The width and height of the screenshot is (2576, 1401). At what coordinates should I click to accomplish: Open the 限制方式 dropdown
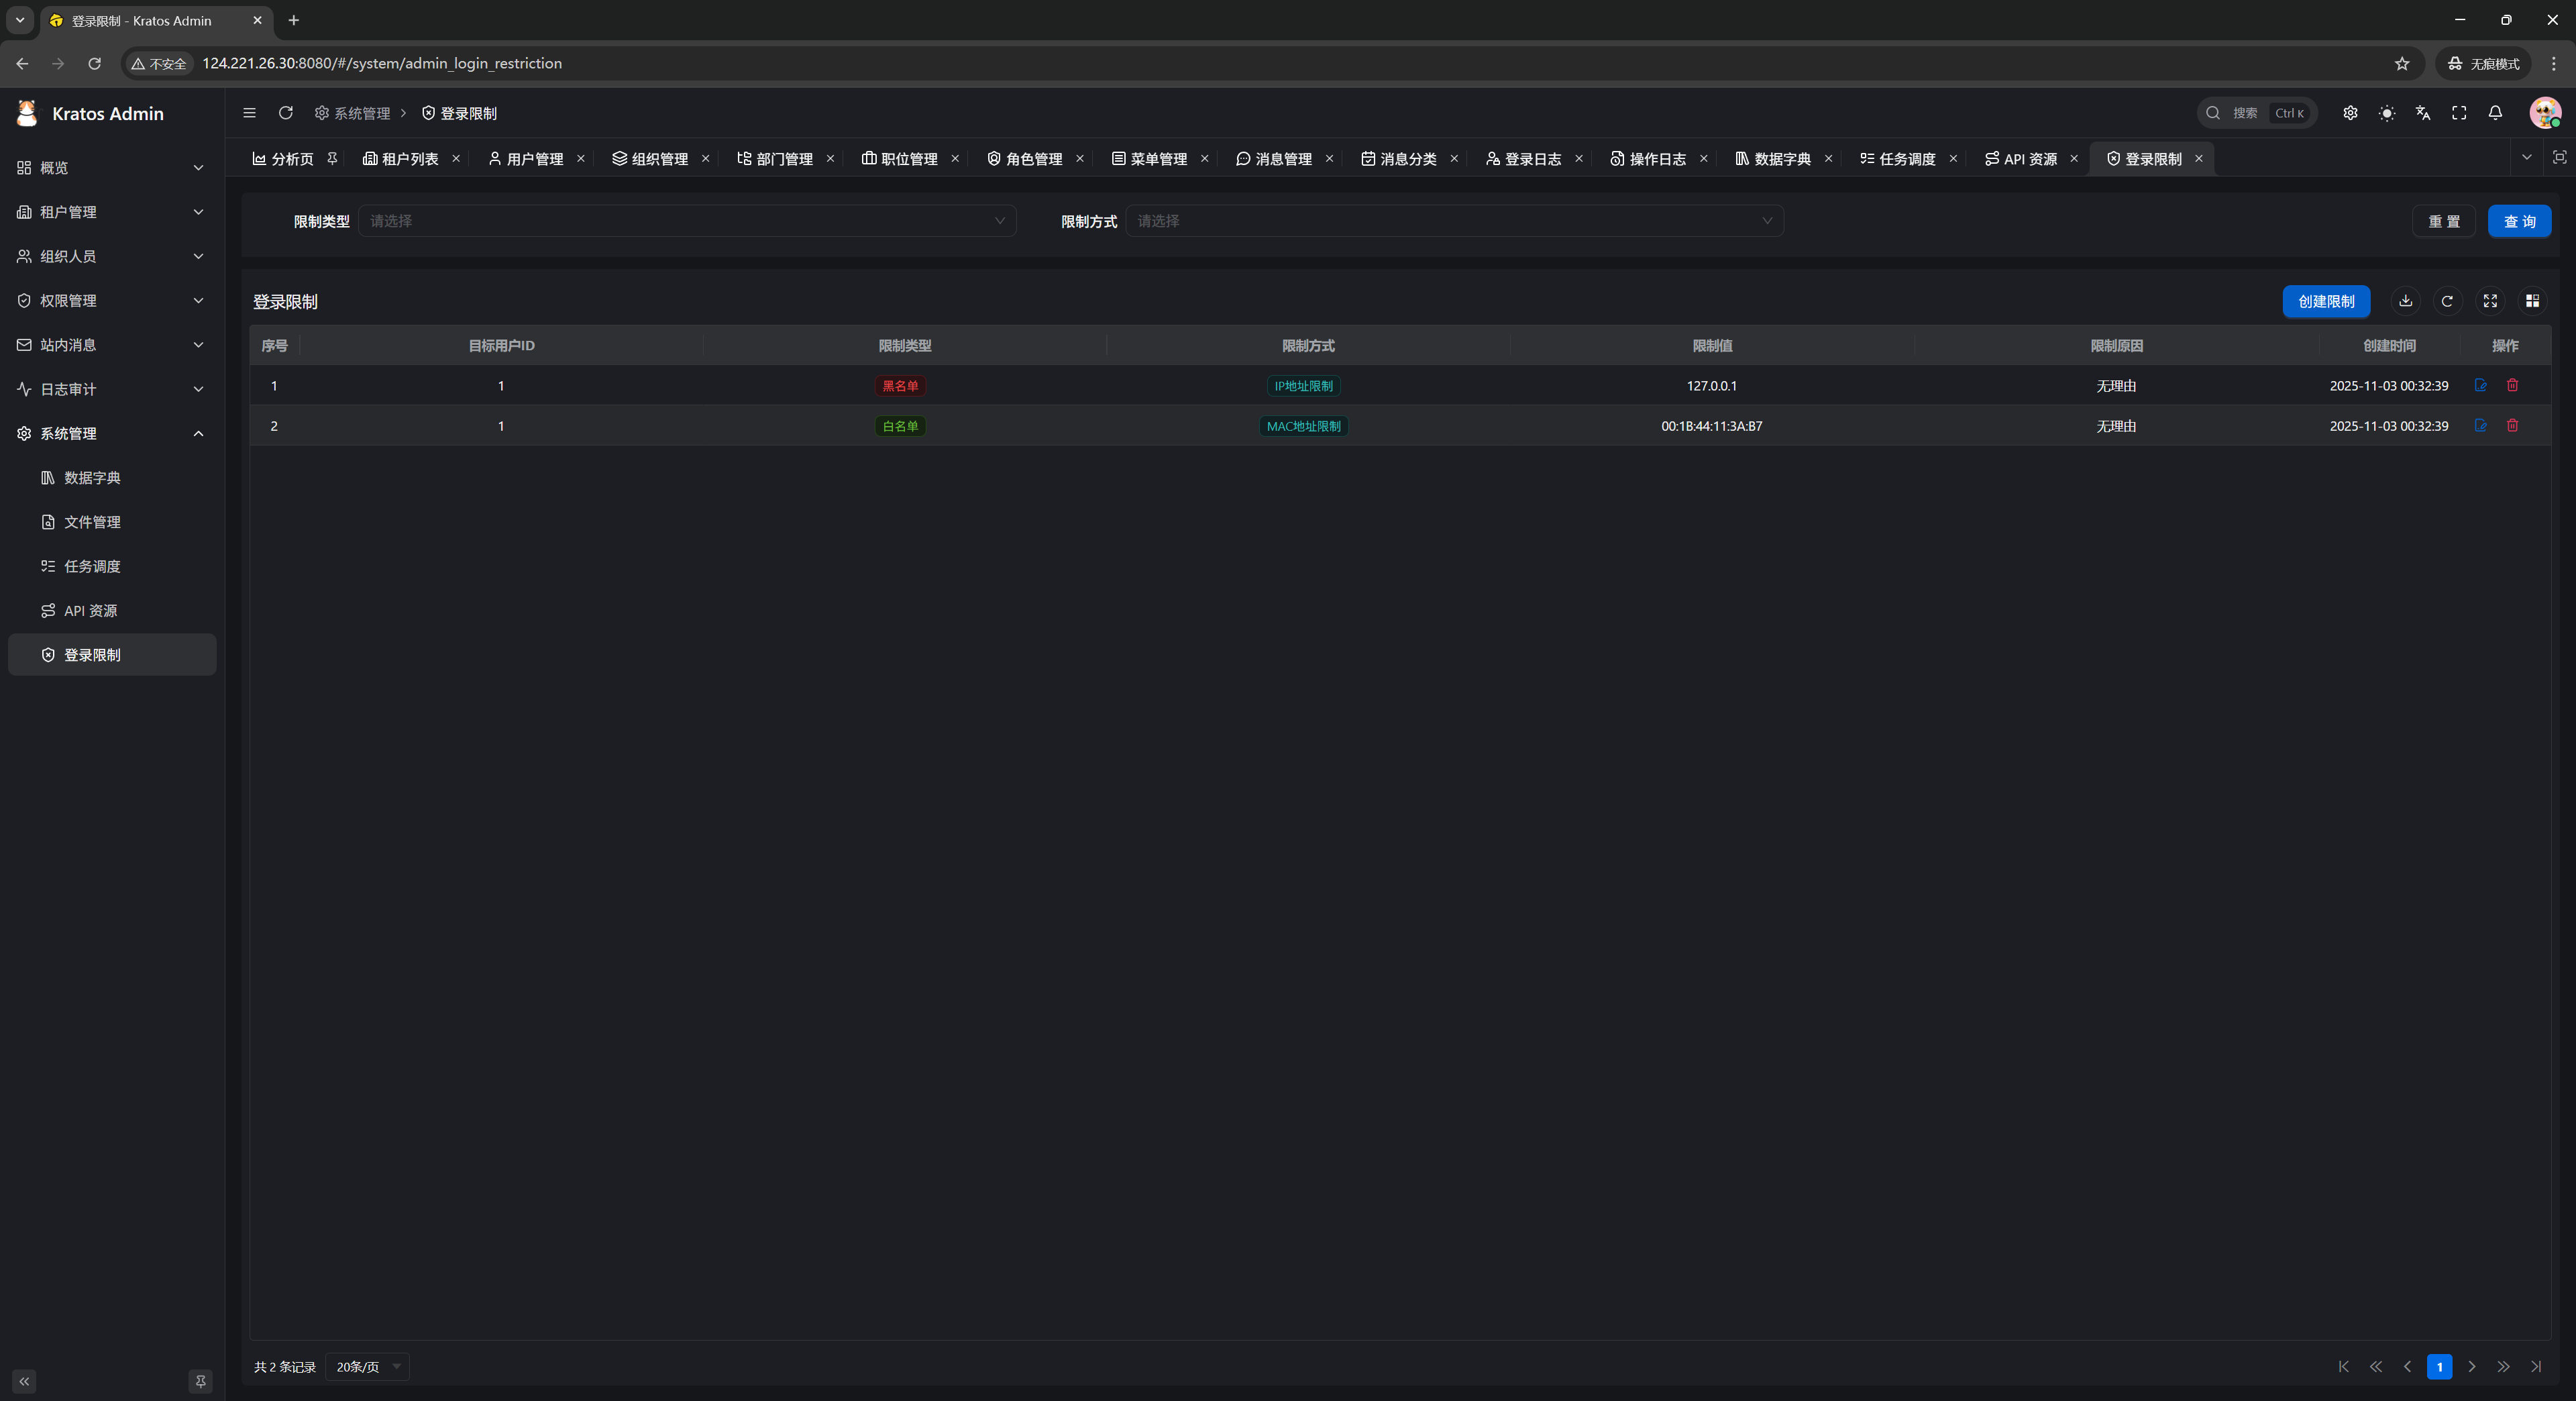click(1454, 221)
